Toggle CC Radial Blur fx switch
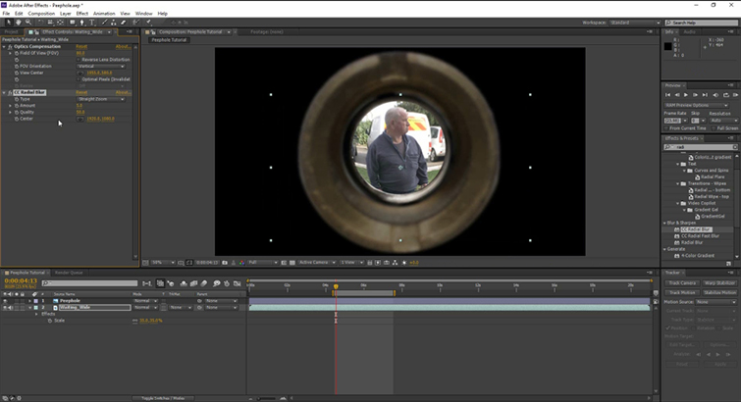The height and width of the screenshot is (402, 741). pos(10,92)
